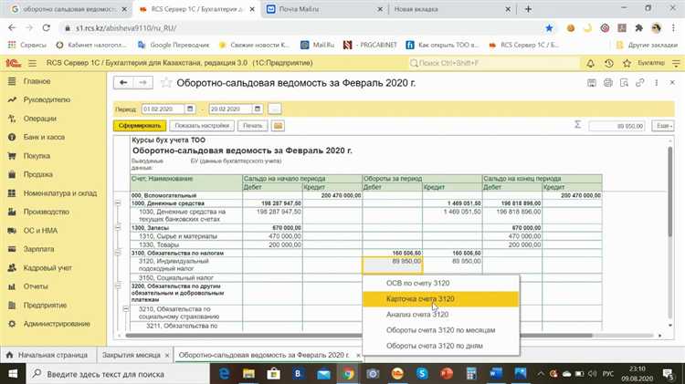Image resolution: width=685 pixels, height=384 pixels.
Task: Click the Windows taskbar search box
Action: pos(118,374)
